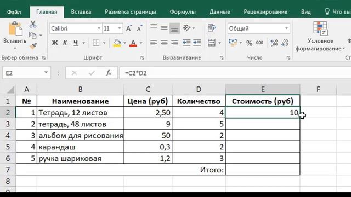Screen dimensions: 351x197
Task: Expand the Paste (Вставить) options arrow
Action: 15,48
